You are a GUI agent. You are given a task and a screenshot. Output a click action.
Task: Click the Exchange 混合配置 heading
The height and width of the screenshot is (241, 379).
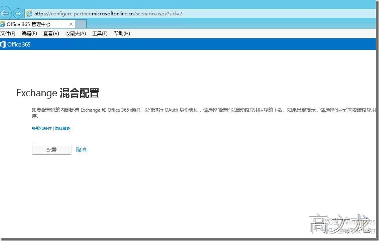58,93
